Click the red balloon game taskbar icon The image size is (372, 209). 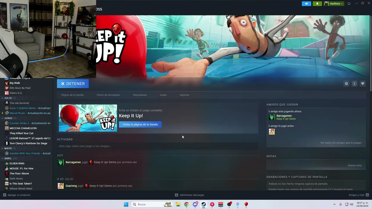246,204
